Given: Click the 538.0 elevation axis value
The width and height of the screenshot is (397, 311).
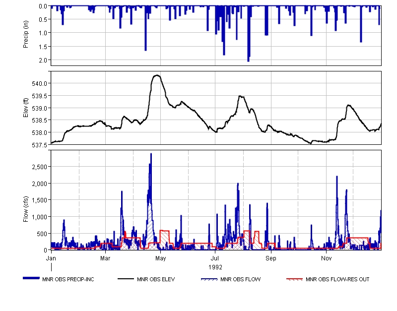Looking at the screenshot, I should tap(40, 132).
